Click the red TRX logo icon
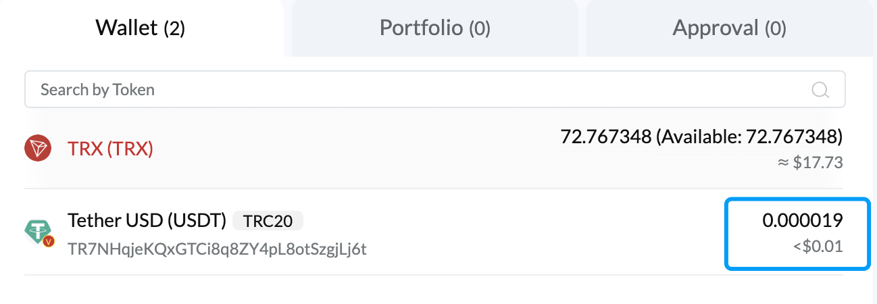Screen dimensions: 877x304 click(x=39, y=148)
